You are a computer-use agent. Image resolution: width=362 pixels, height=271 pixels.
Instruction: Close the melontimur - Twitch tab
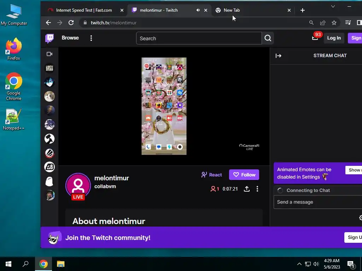pos(206,10)
